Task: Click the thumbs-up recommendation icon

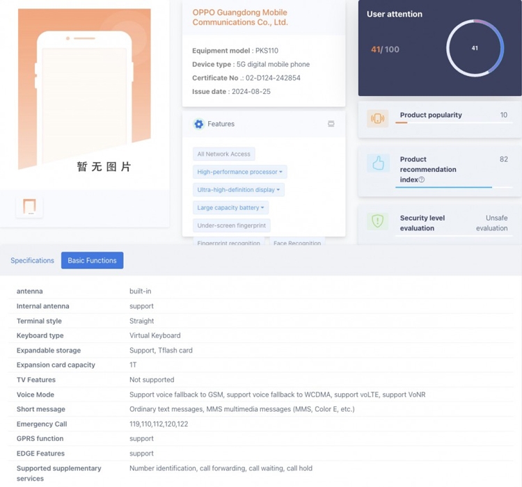Action: tap(378, 163)
